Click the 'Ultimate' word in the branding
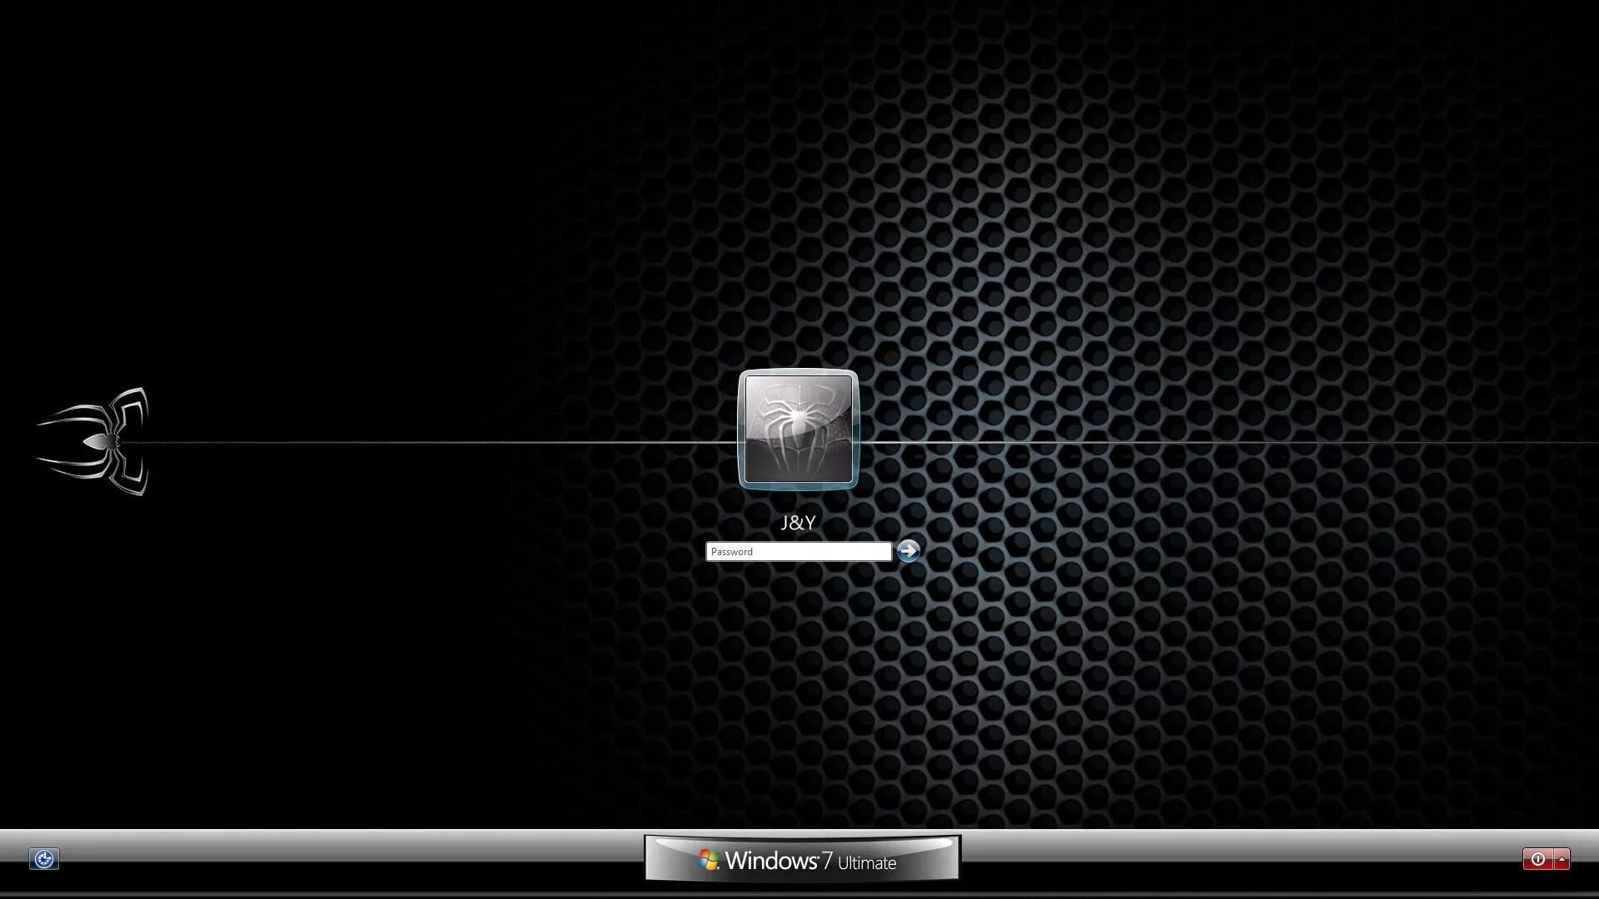 (x=867, y=863)
